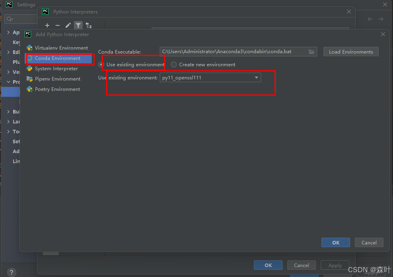Click the Load Environments button

pos(351,52)
